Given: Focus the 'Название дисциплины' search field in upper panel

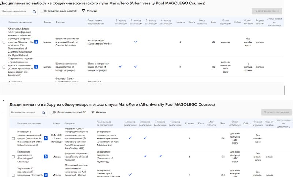Looking at the screenshot, I should point(19,11).
